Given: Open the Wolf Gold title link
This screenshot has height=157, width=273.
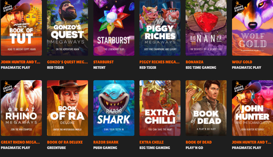Looking at the screenshot, I should click(242, 62).
